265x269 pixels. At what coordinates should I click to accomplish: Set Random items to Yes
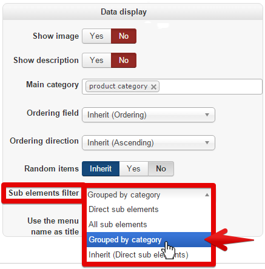point(134,168)
